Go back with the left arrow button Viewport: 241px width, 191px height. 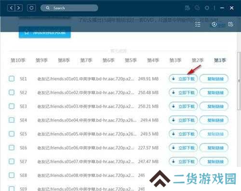click(11, 8)
